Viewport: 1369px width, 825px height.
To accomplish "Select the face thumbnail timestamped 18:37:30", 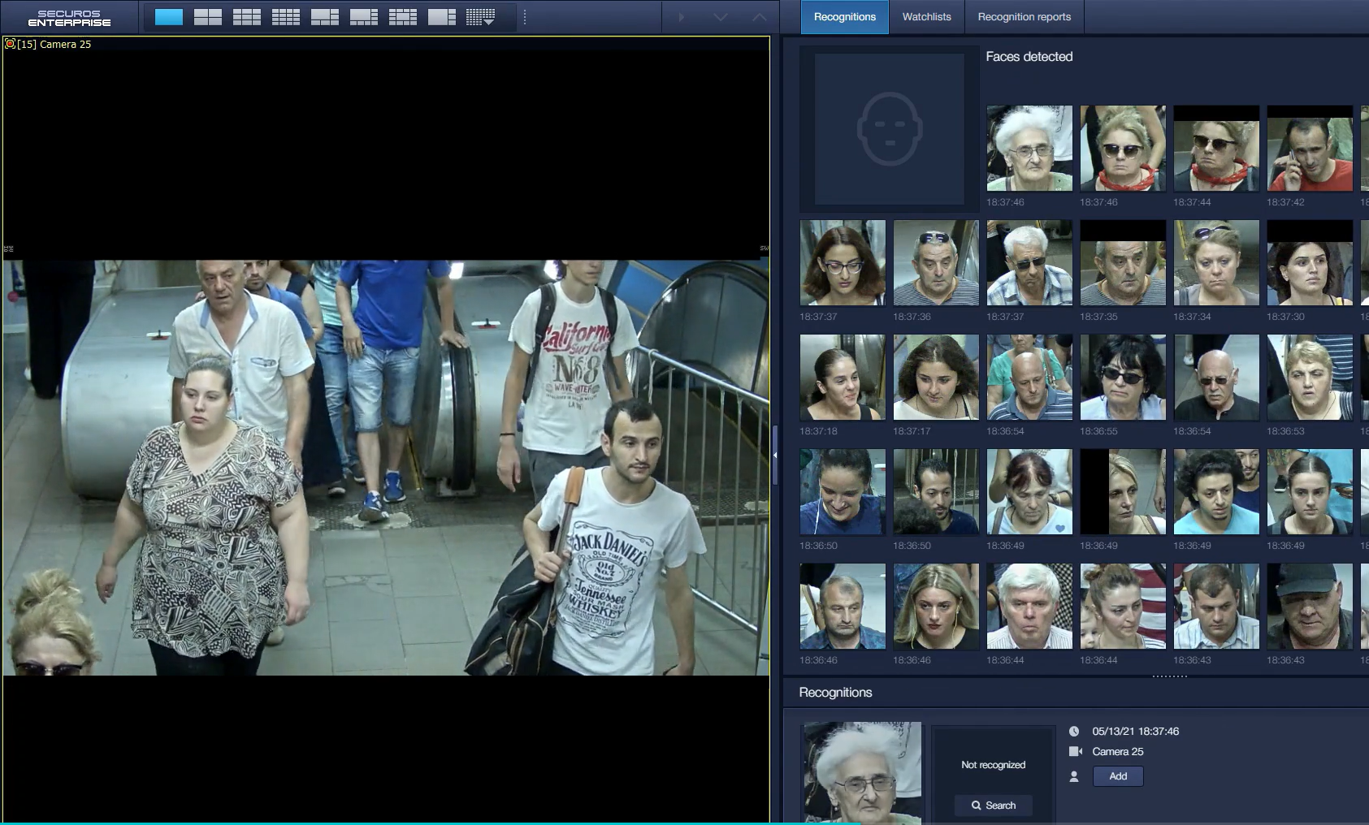I will pyautogui.click(x=1310, y=262).
